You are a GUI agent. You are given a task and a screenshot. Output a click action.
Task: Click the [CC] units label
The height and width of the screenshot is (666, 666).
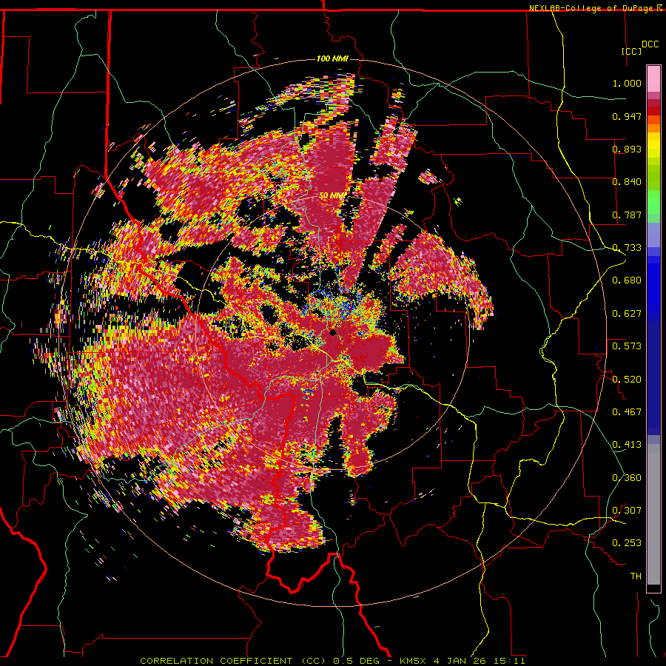631,51
